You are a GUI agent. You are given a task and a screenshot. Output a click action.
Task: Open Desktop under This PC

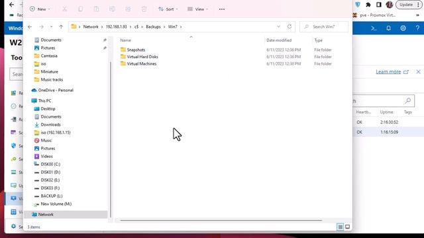(48, 108)
